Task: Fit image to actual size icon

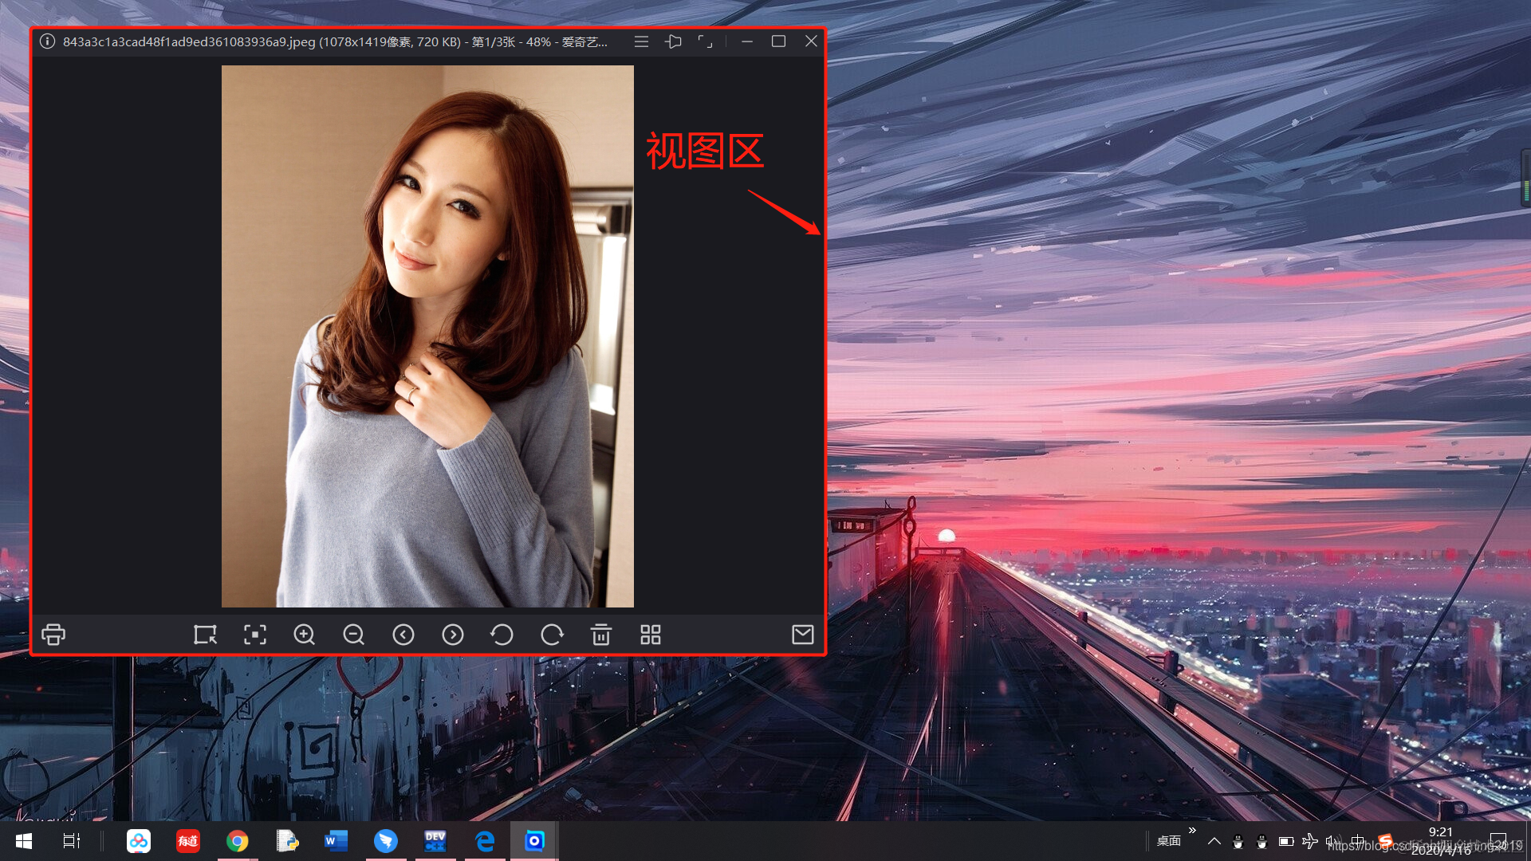Action: [x=254, y=635]
